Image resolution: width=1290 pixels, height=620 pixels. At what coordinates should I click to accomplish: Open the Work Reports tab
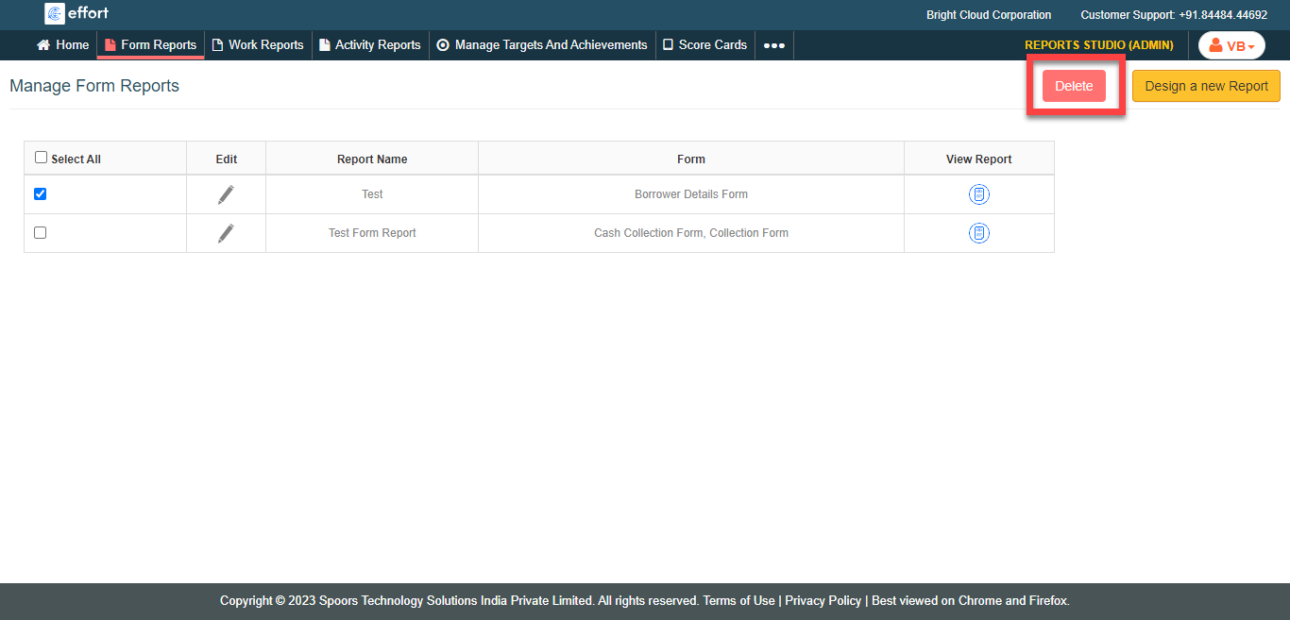pyautogui.click(x=258, y=45)
